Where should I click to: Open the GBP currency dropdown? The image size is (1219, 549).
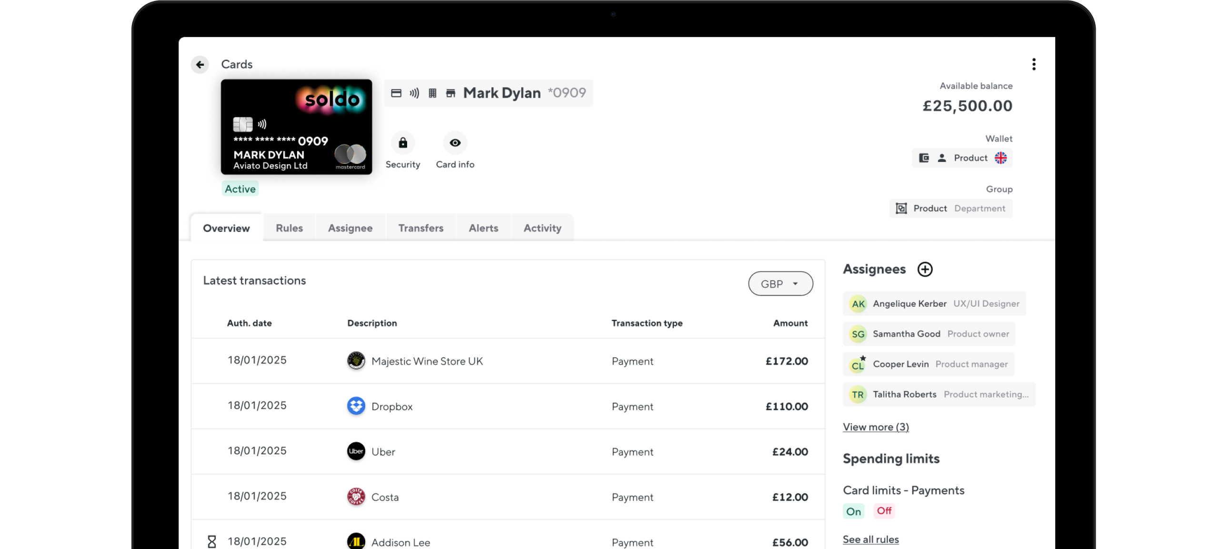pos(780,284)
